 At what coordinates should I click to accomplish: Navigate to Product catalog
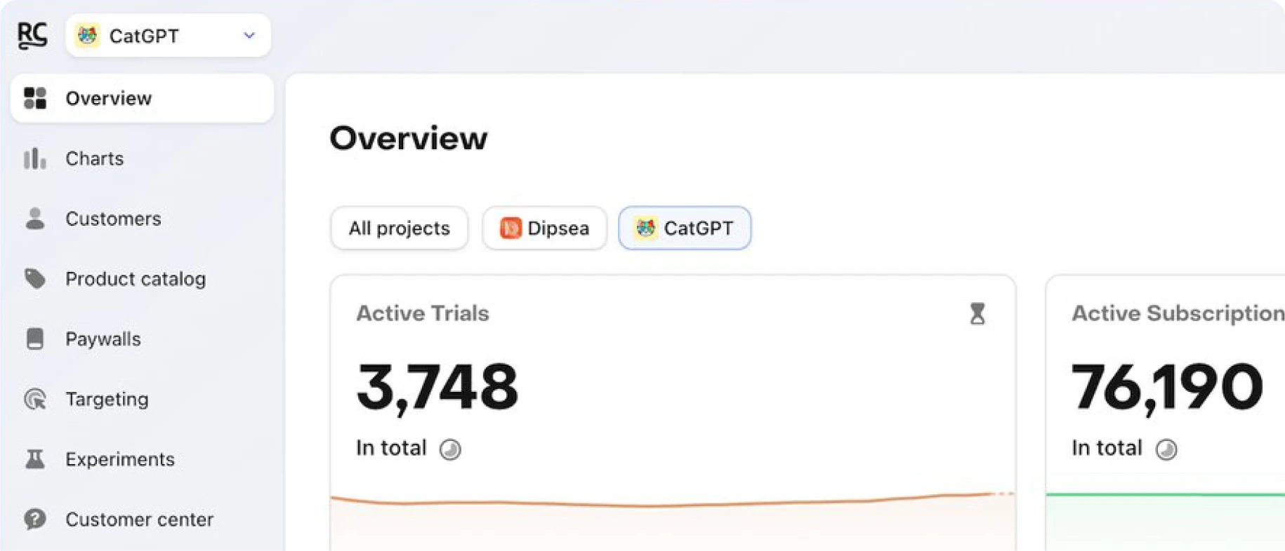click(x=143, y=278)
